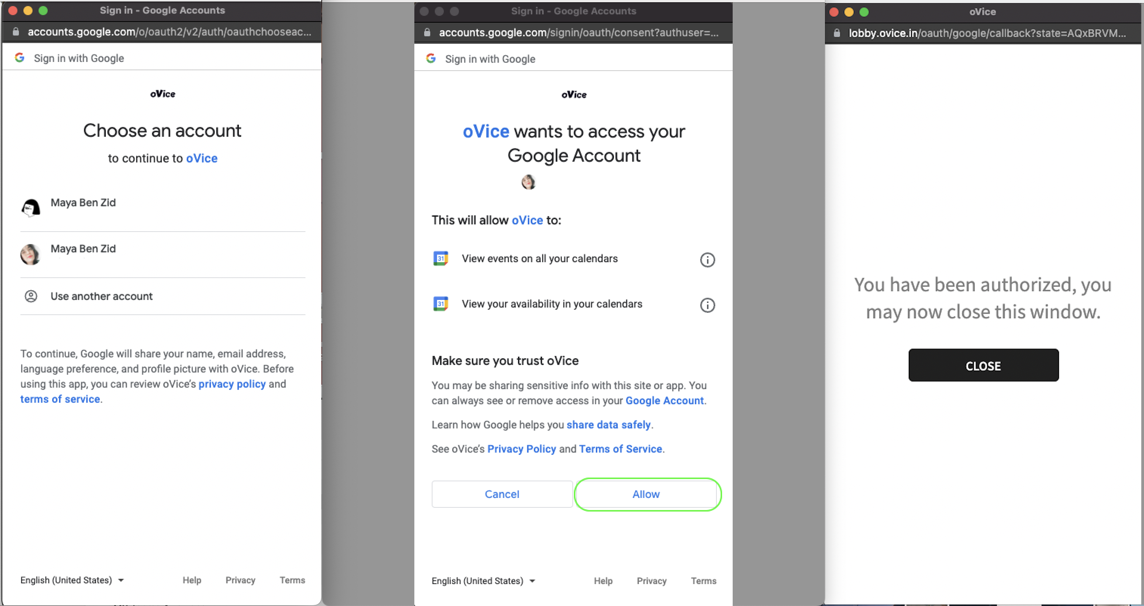Open oVice Privacy Policy link in consent window
Screen dimensions: 1144x606
(521, 449)
